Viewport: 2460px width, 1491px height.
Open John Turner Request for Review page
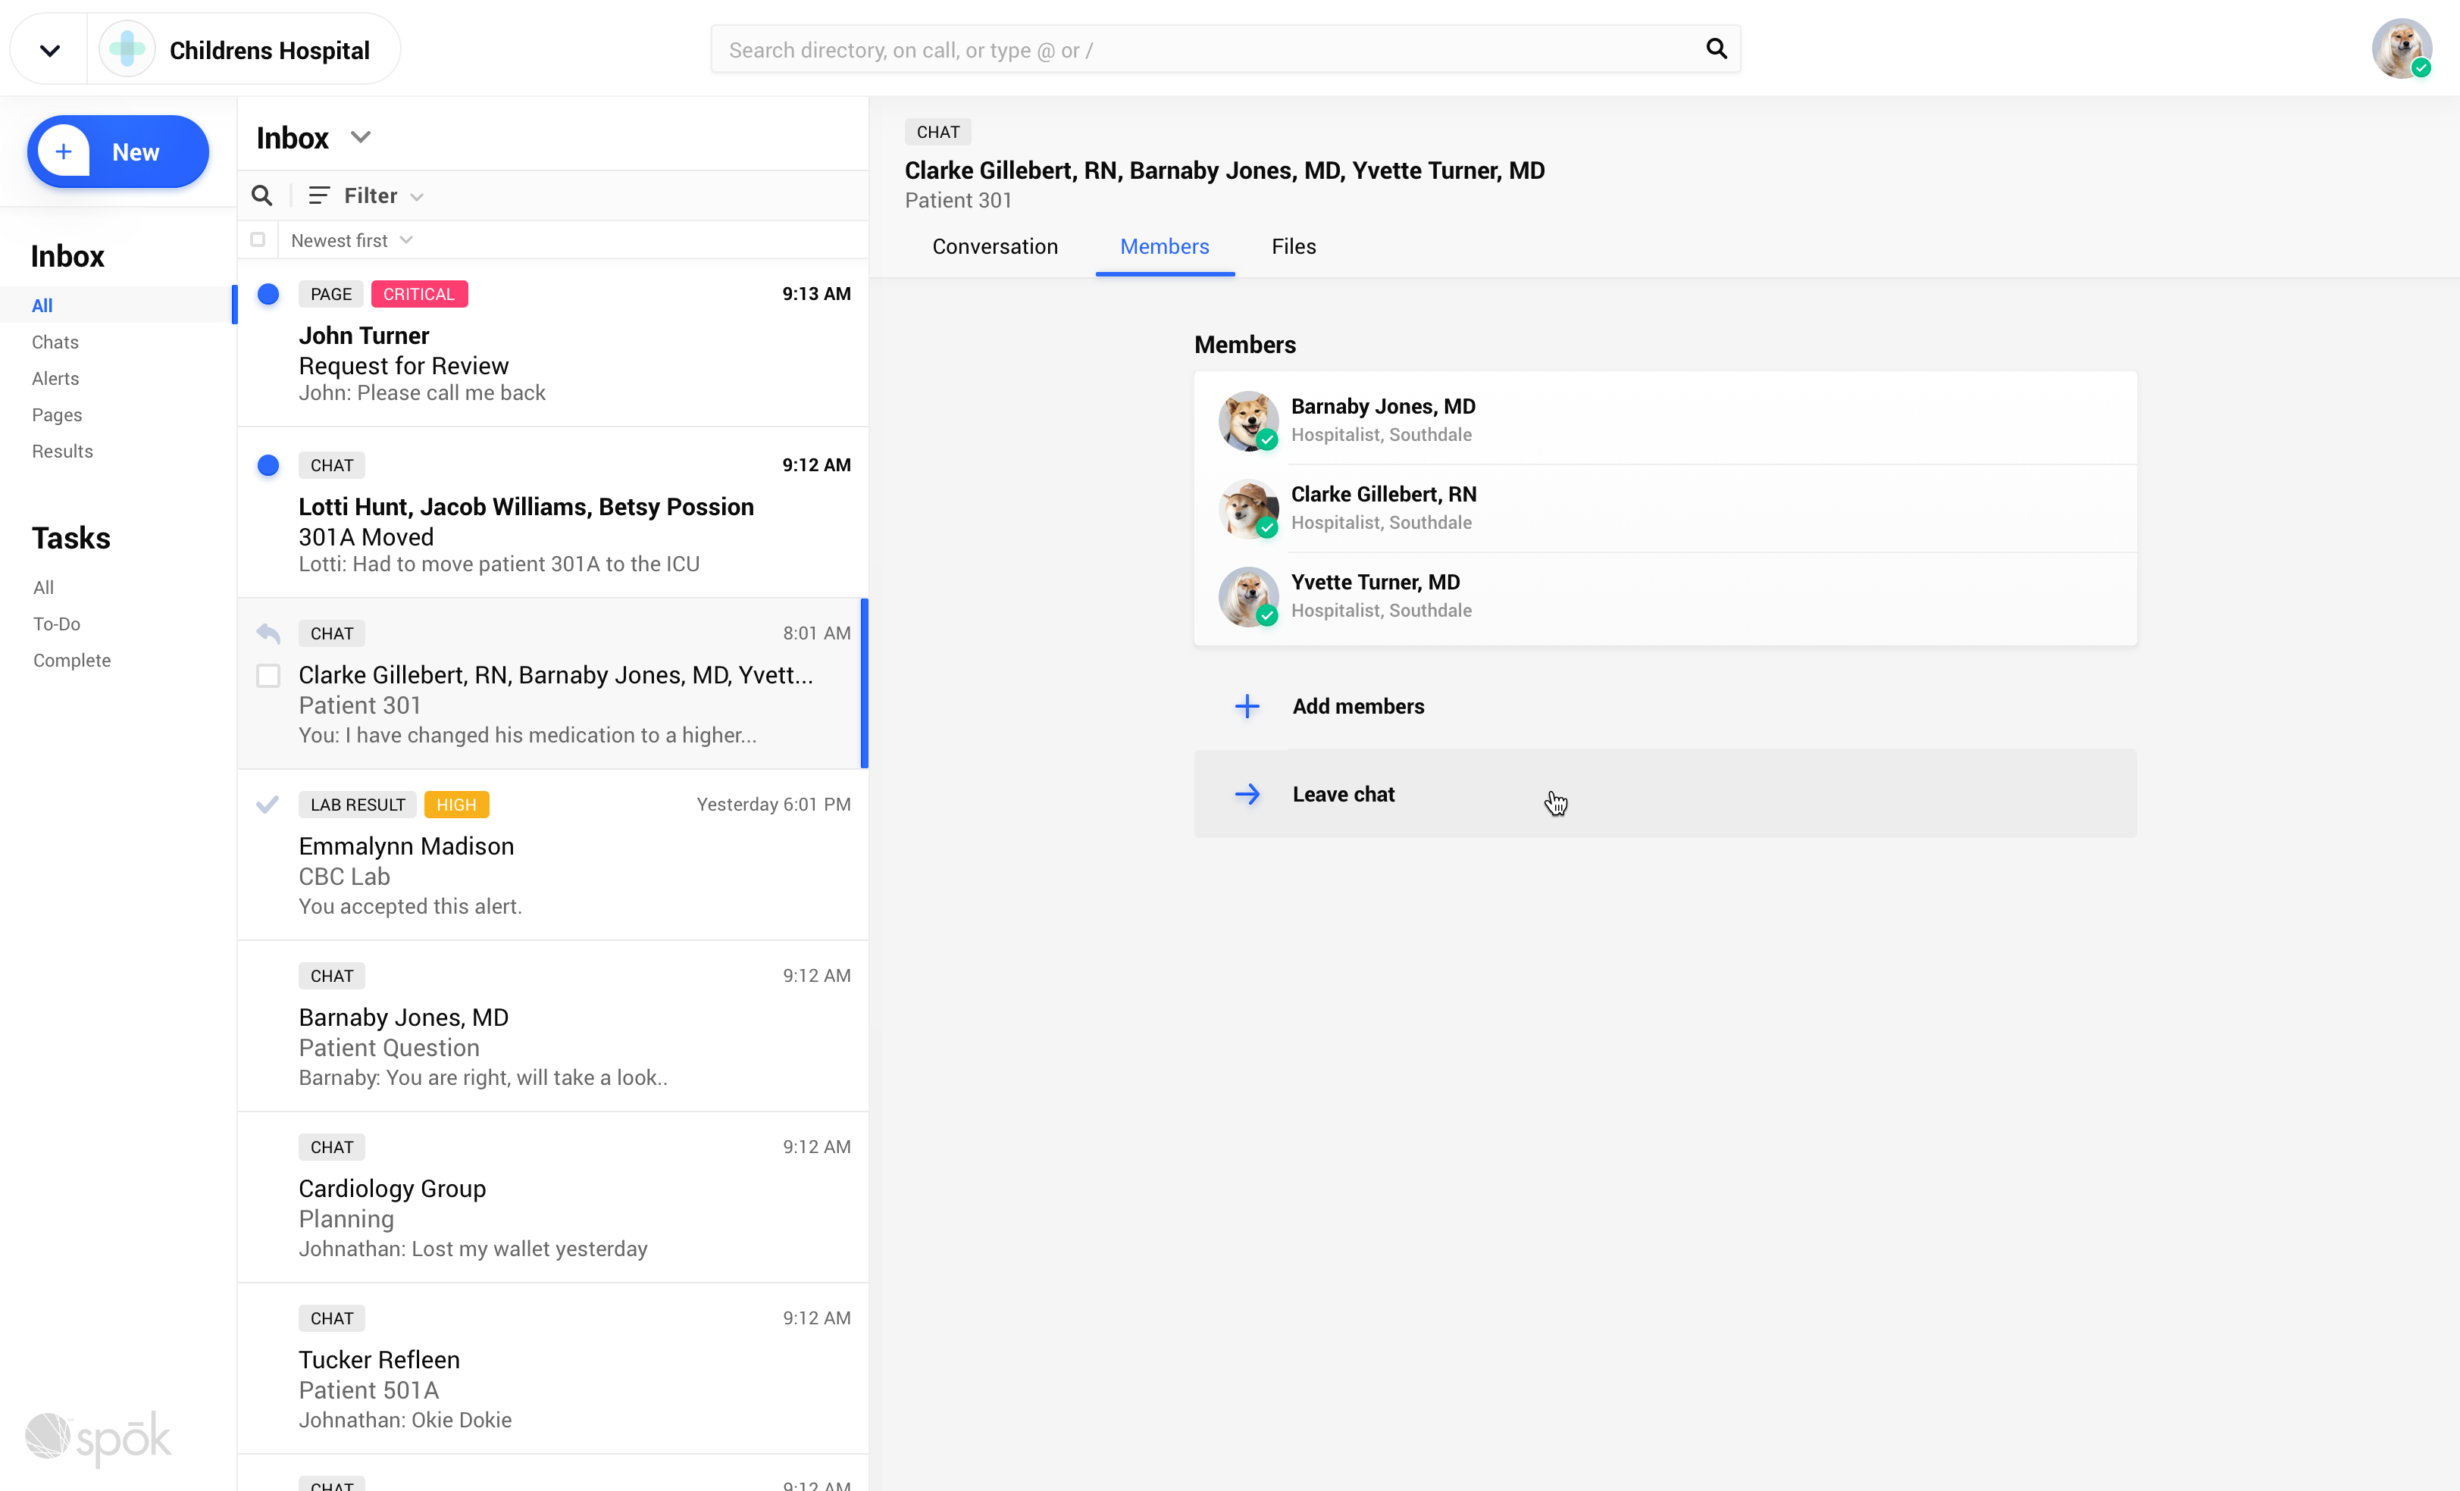[553, 343]
